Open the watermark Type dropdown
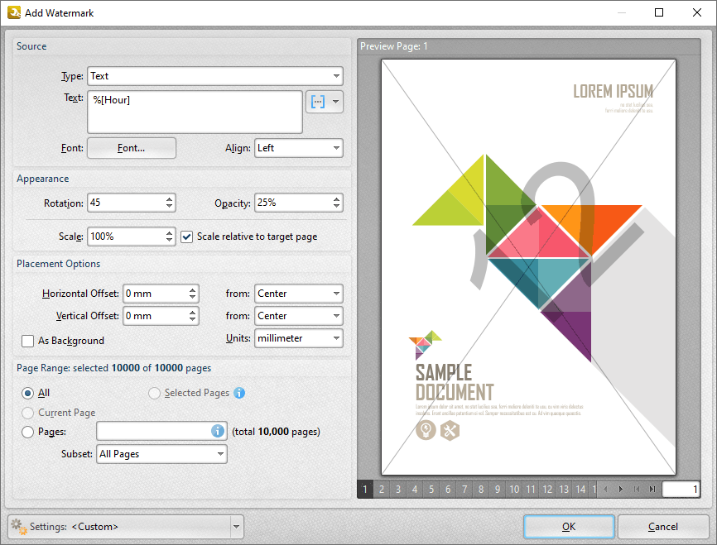 [215, 76]
